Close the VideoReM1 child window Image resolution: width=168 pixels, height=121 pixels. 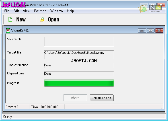coord(159,31)
